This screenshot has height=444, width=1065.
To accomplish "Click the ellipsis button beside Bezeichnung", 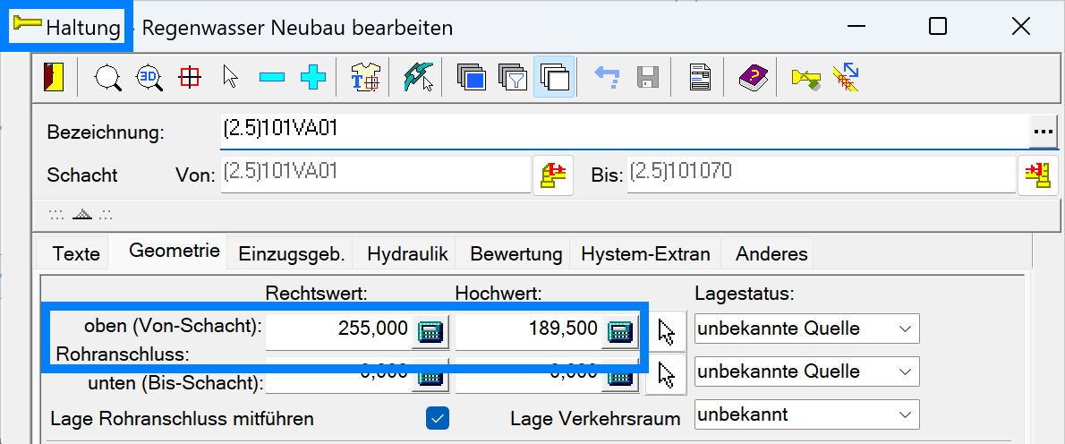I will coord(1043,131).
